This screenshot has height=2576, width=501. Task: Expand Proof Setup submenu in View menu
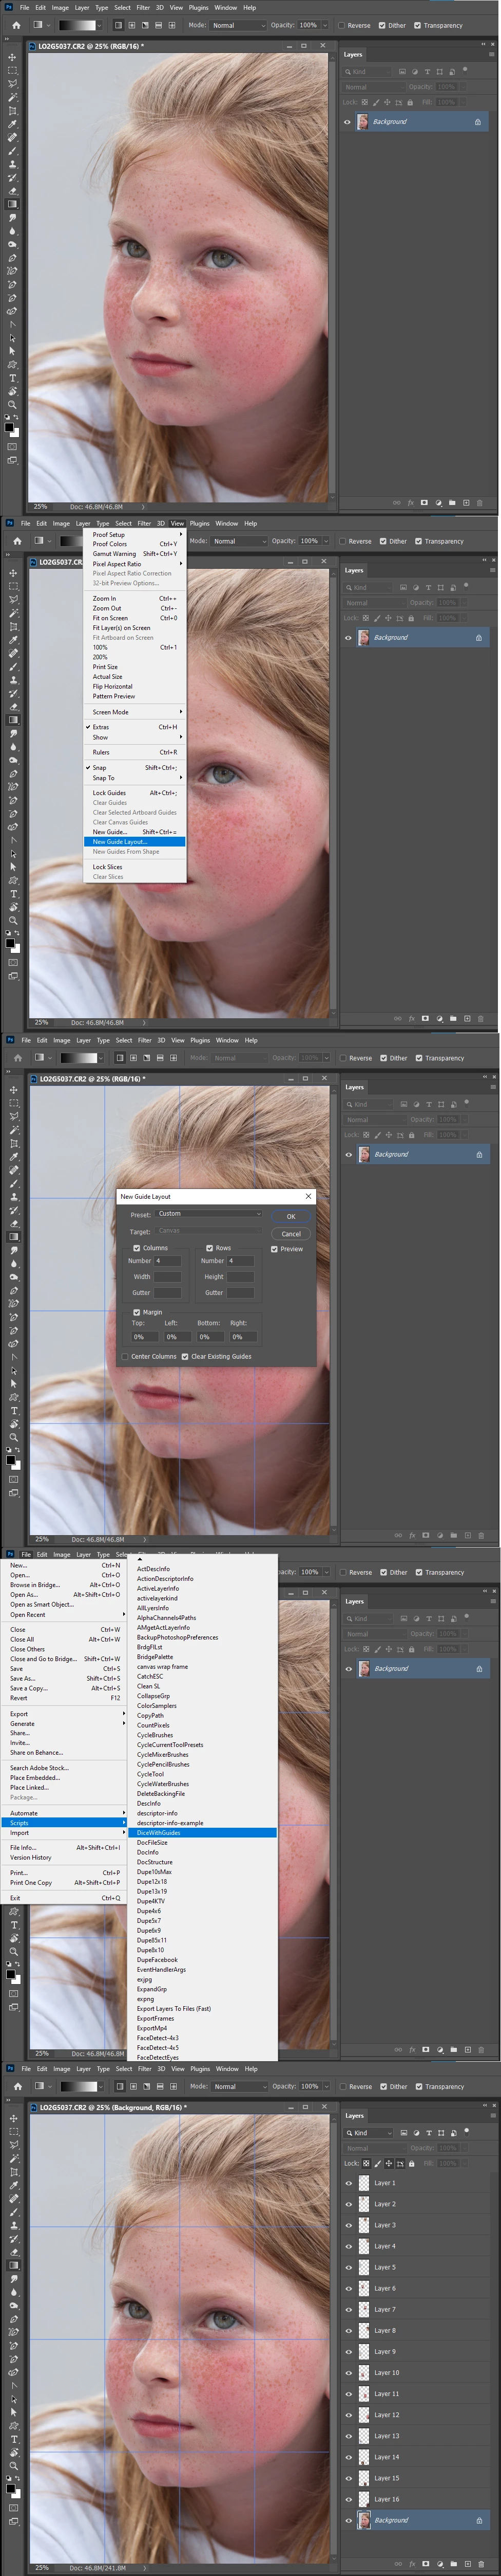[x=134, y=534]
